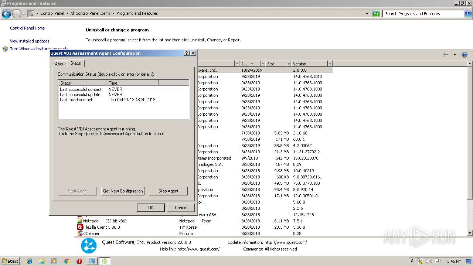Go forward with the navigation arrow
This screenshot has width=473, height=266.
coord(17,14)
